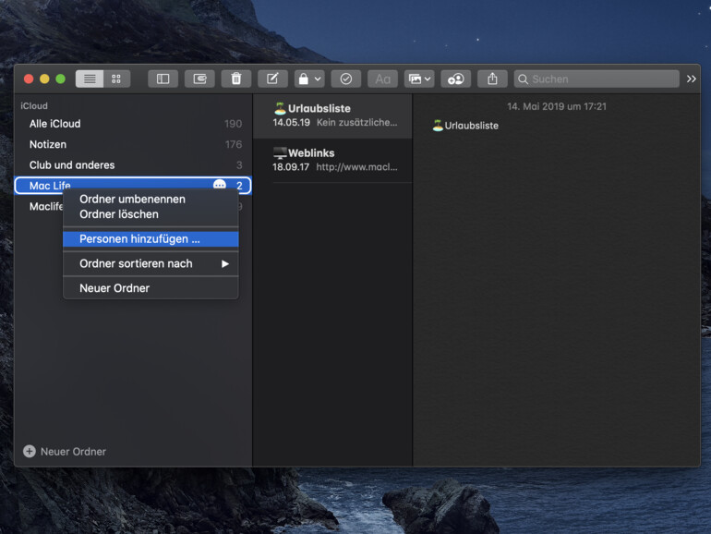Select the Alle iCloud folder
This screenshot has height=534, width=711.
pos(132,124)
